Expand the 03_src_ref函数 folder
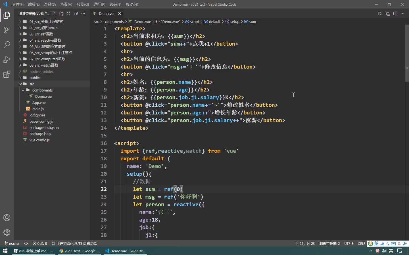Viewport: 409px width, 255px height. click(52, 34)
